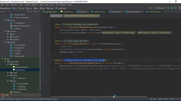
Task: Open the Project Structure icon at toolbar end
Action: coord(180,8)
